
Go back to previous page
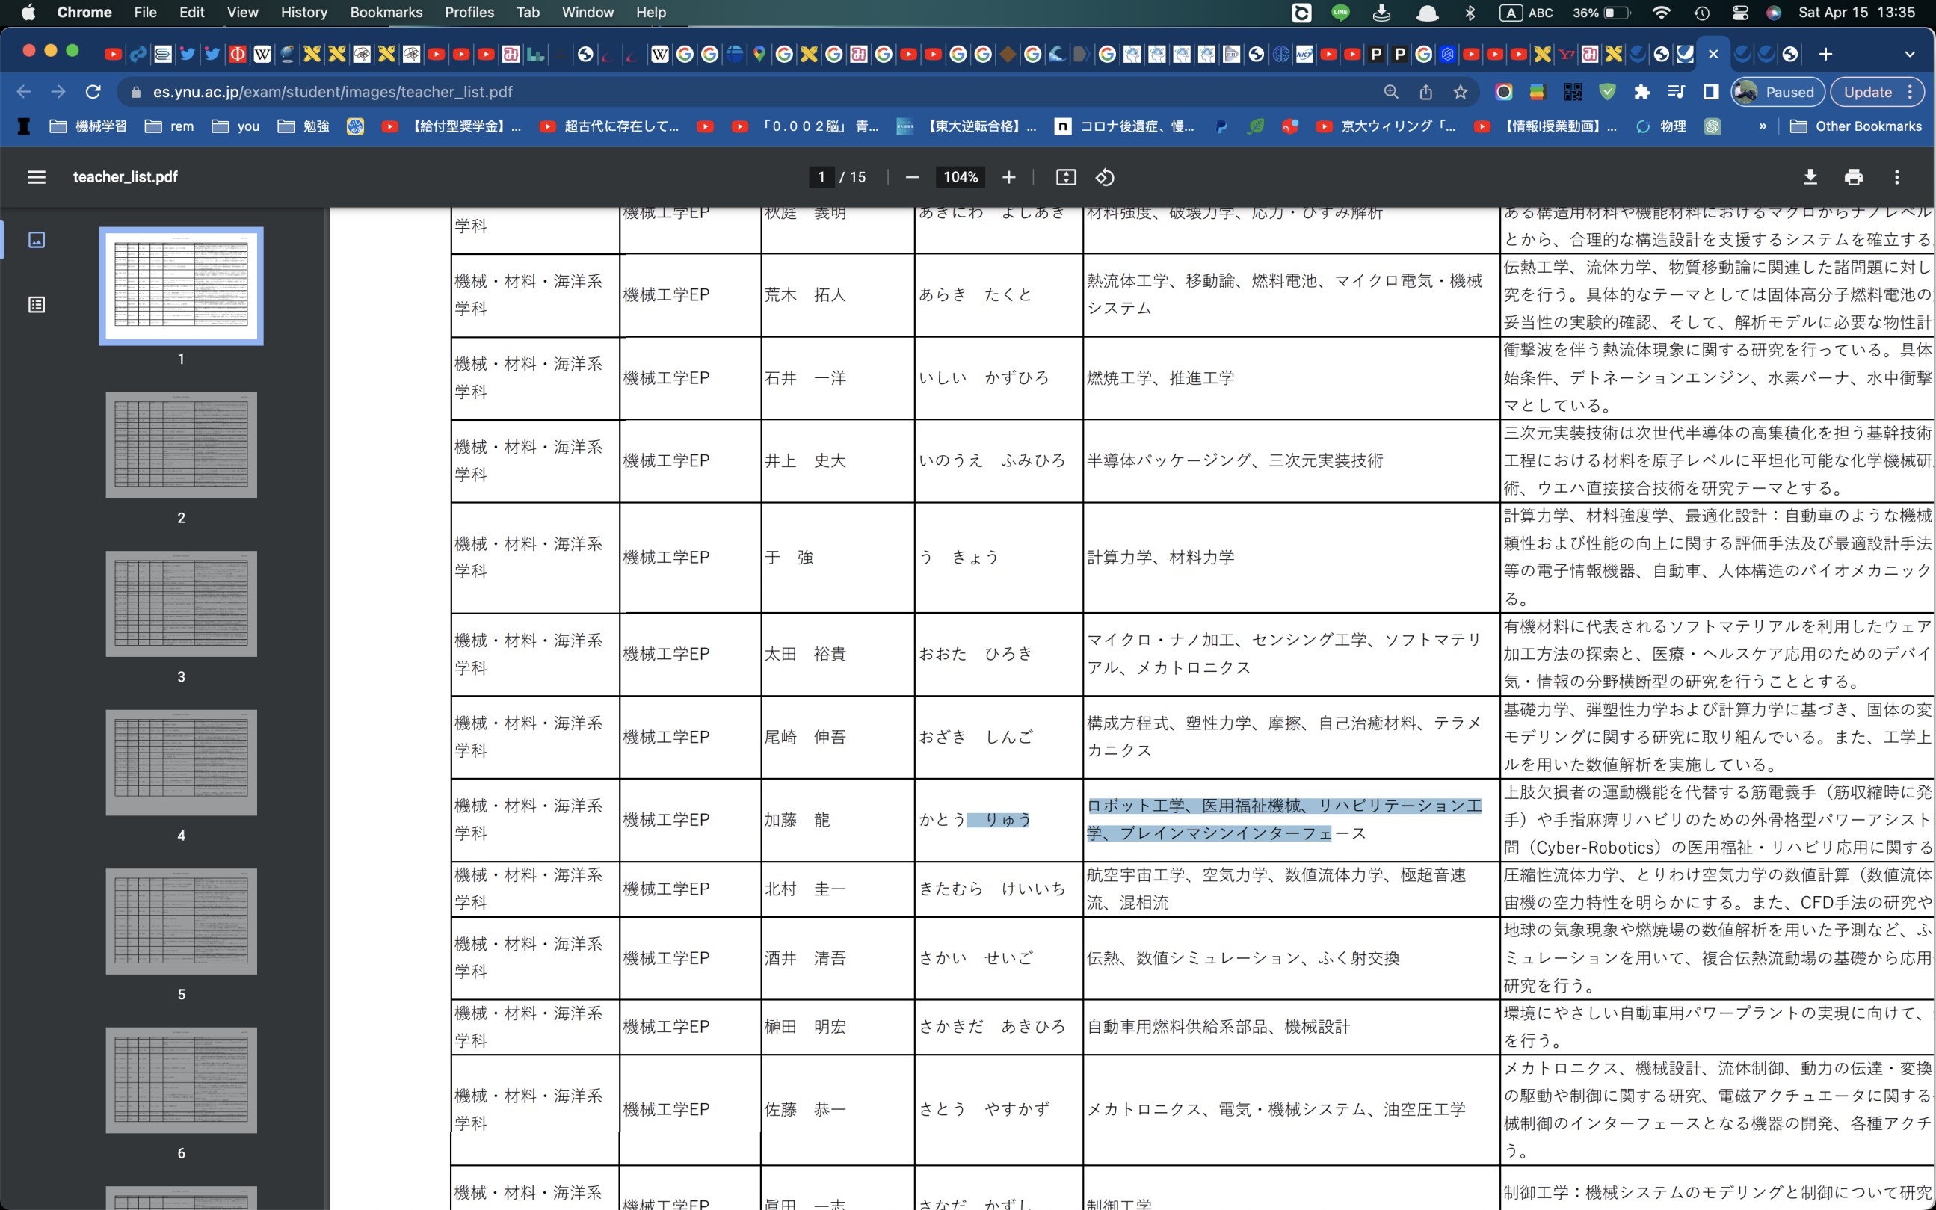tap(24, 92)
